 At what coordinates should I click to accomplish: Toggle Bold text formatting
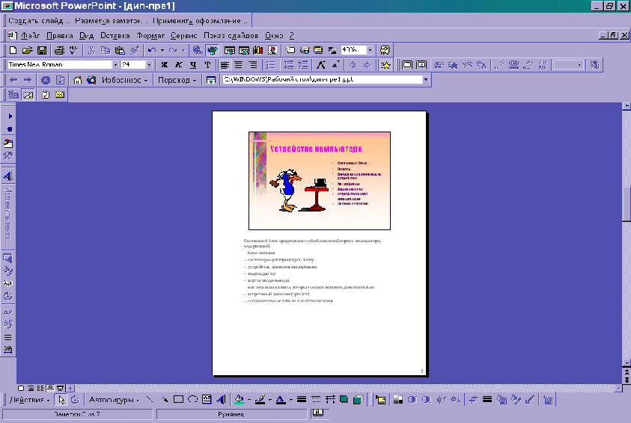point(164,65)
